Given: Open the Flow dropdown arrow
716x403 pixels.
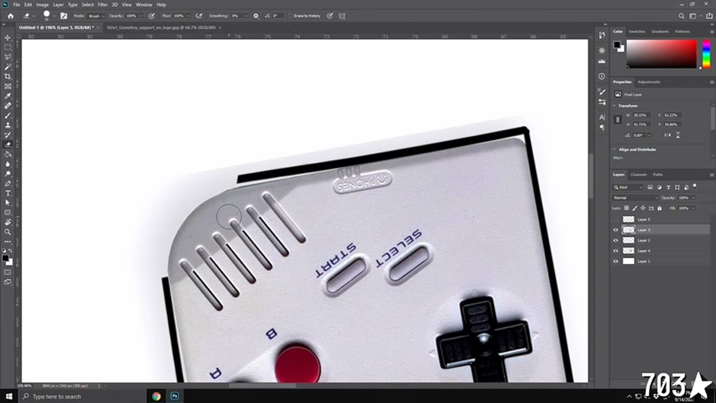Looking at the screenshot, I should click(187, 16).
